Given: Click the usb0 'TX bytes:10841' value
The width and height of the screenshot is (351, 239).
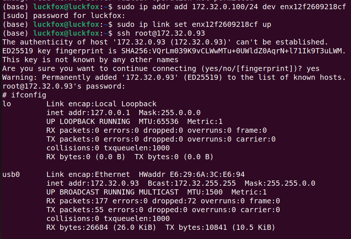Looking at the screenshot, I should 196,227.
